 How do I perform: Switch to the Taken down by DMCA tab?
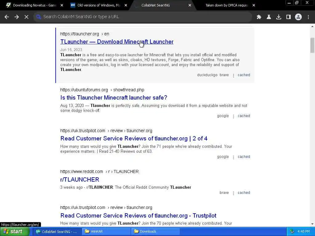[x=227, y=5]
